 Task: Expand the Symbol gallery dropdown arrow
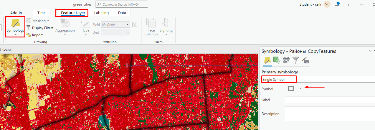point(300,88)
